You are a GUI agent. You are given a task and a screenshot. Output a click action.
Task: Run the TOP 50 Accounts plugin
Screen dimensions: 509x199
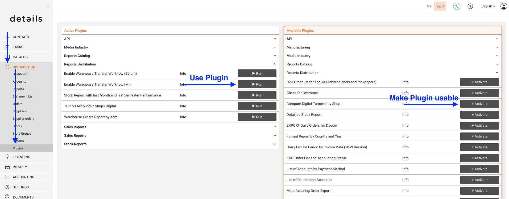[257, 106]
